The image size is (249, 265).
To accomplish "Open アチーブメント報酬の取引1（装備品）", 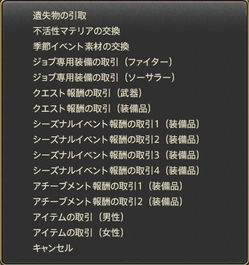I will coord(109,186).
